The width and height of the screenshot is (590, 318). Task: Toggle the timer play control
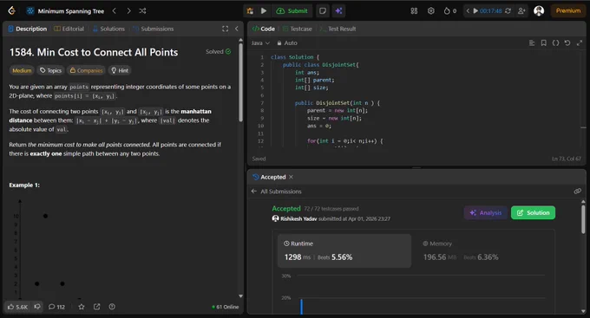pyautogui.click(x=475, y=11)
